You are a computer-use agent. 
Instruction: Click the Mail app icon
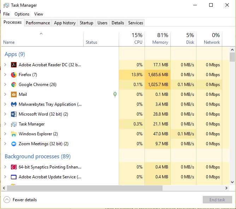click(x=14, y=94)
